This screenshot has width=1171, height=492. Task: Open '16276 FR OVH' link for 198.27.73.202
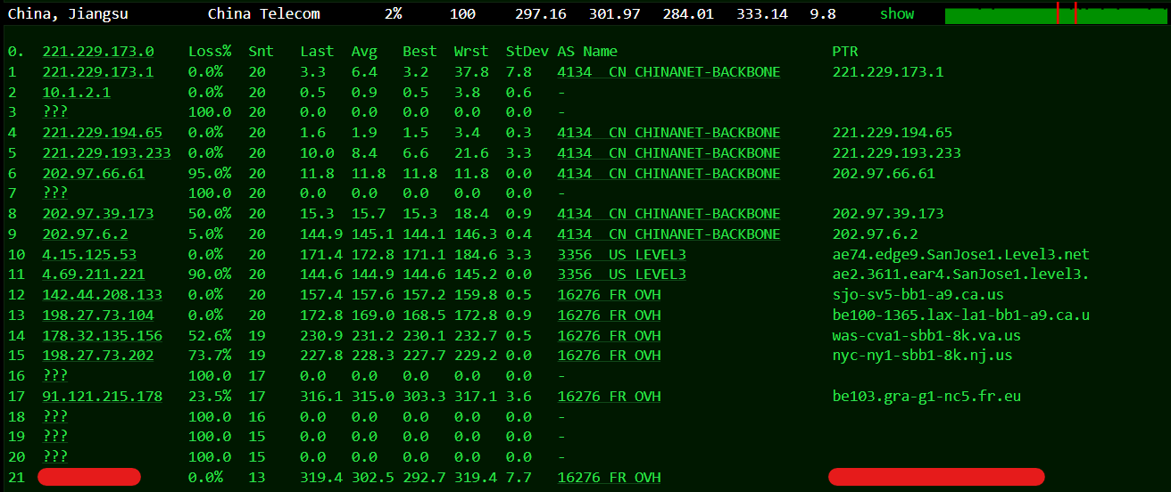pyautogui.click(x=610, y=356)
